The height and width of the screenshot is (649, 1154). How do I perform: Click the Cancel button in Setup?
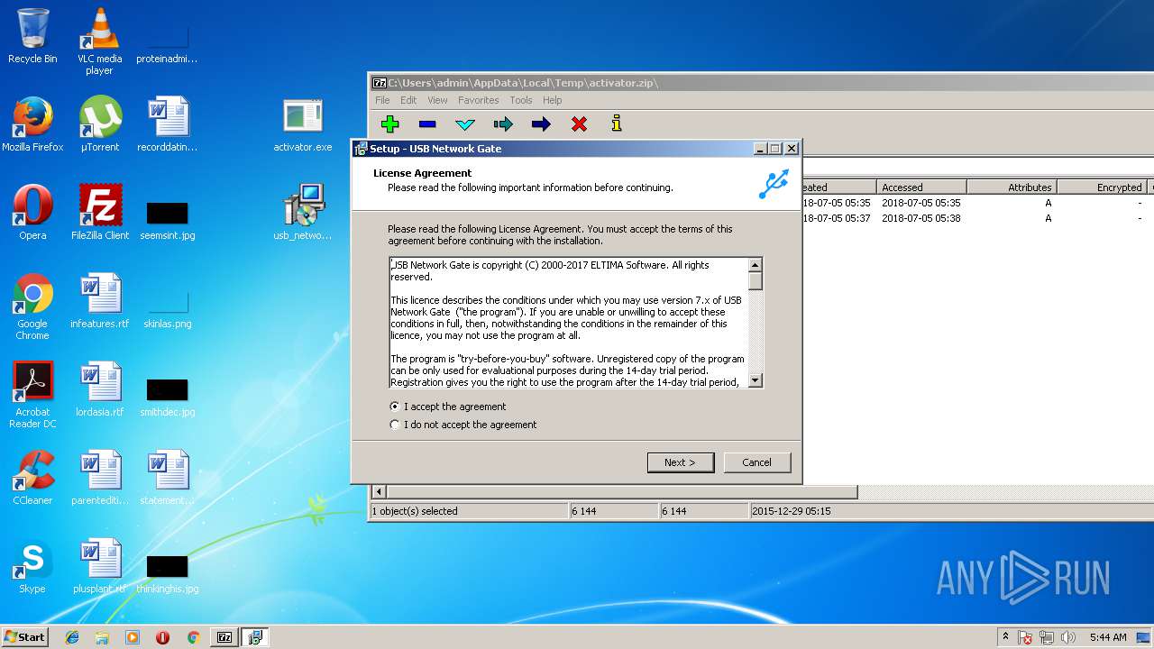click(x=757, y=462)
